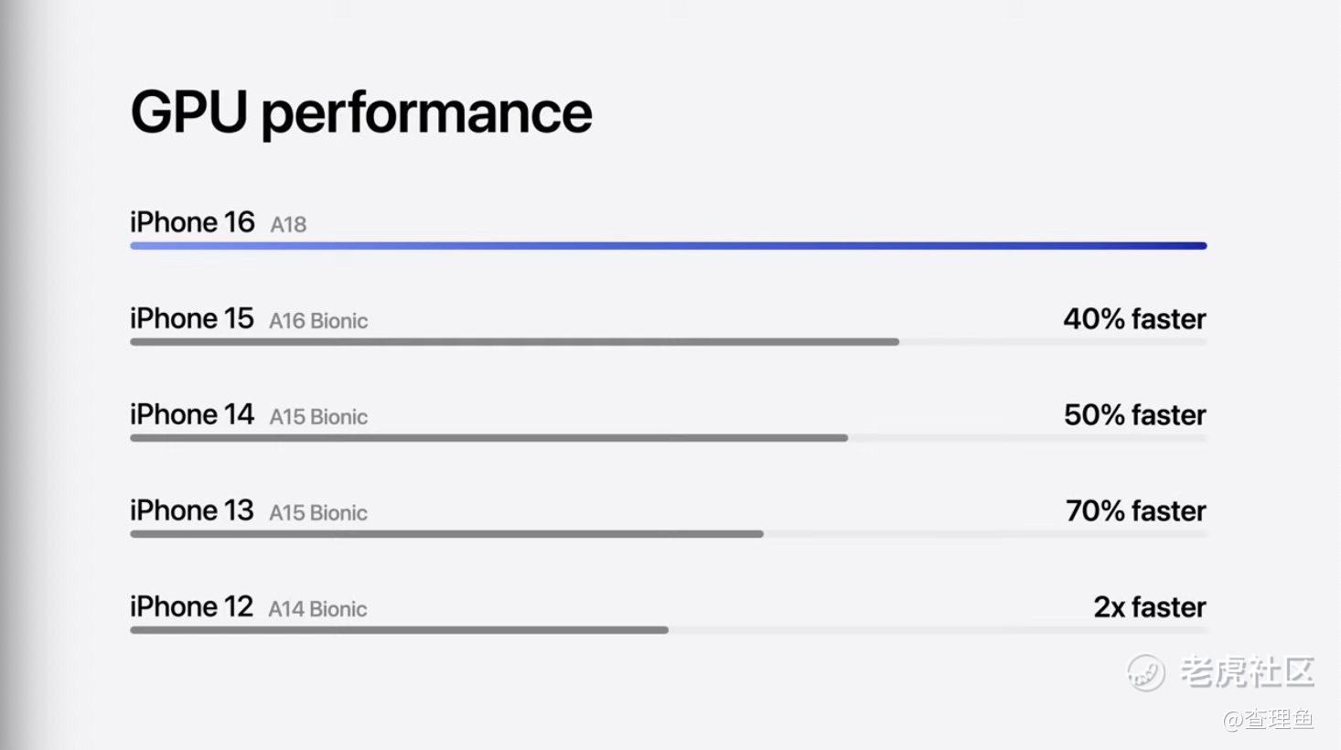Click the 2x faster text
This screenshot has width=1341, height=750.
click(x=1150, y=607)
